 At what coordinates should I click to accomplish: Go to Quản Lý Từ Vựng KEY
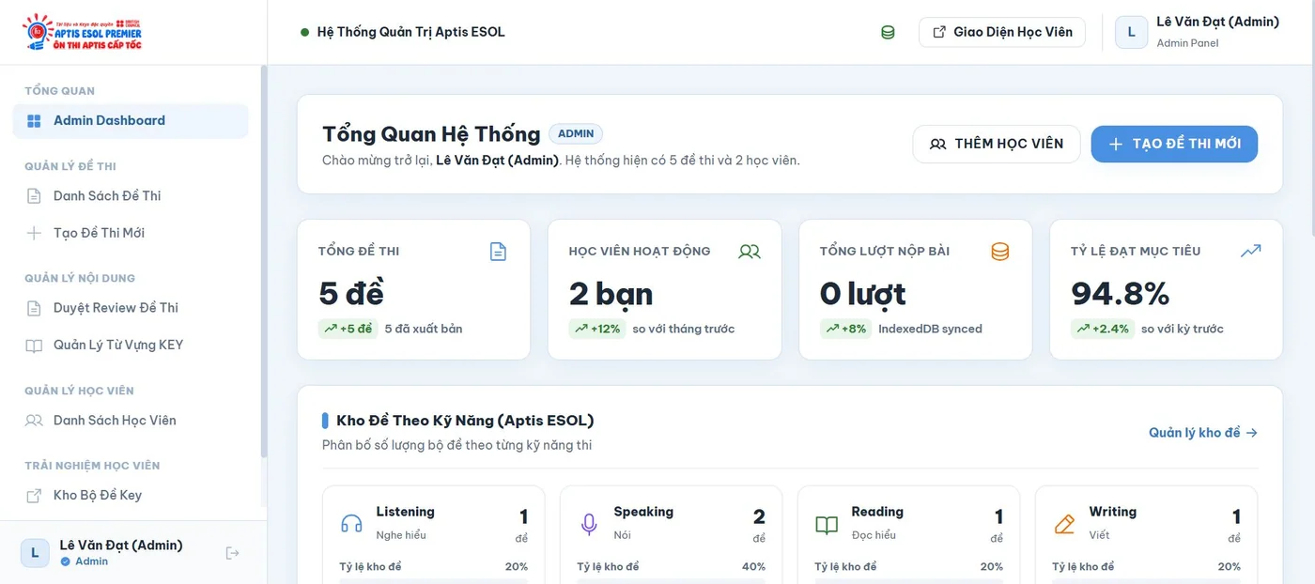131,346
